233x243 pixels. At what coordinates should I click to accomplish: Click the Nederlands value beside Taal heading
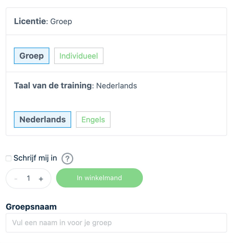(x=116, y=86)
